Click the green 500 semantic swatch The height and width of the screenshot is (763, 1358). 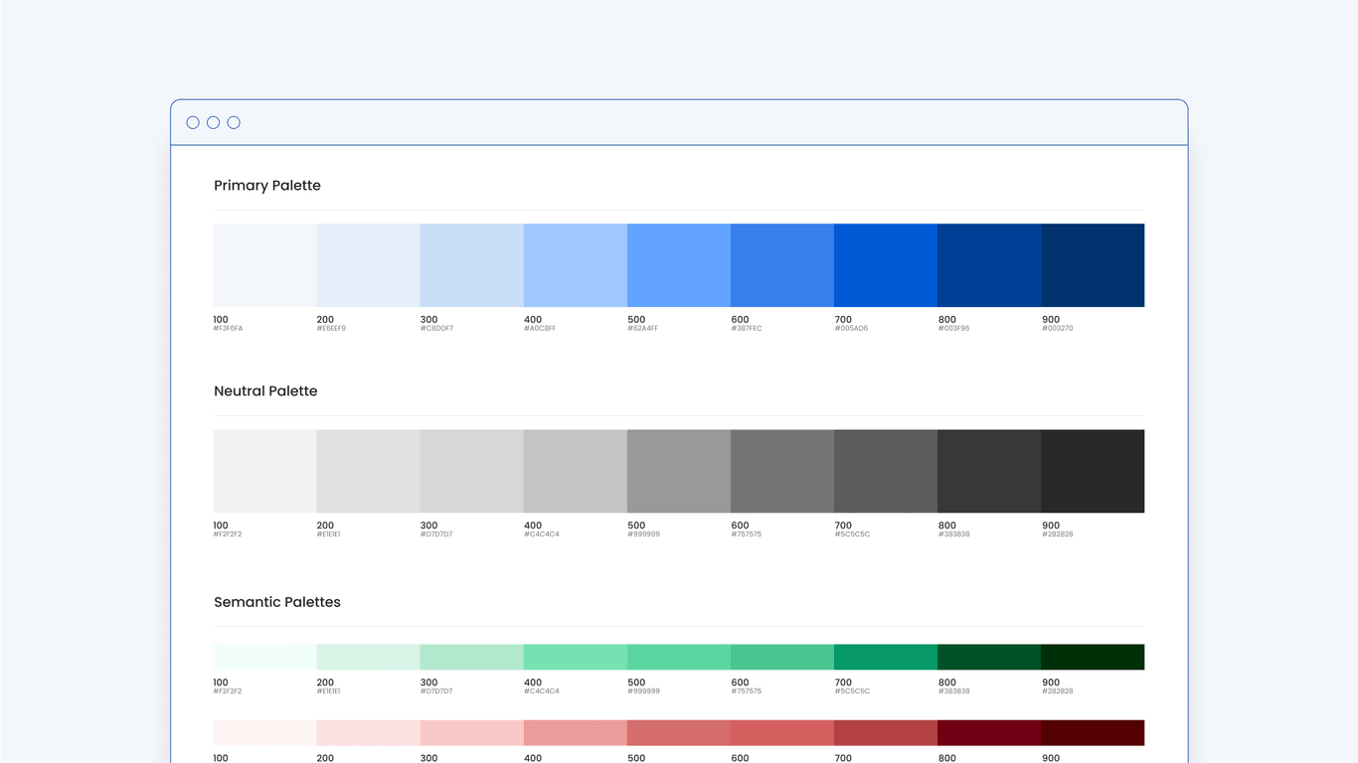pos(678,656)
